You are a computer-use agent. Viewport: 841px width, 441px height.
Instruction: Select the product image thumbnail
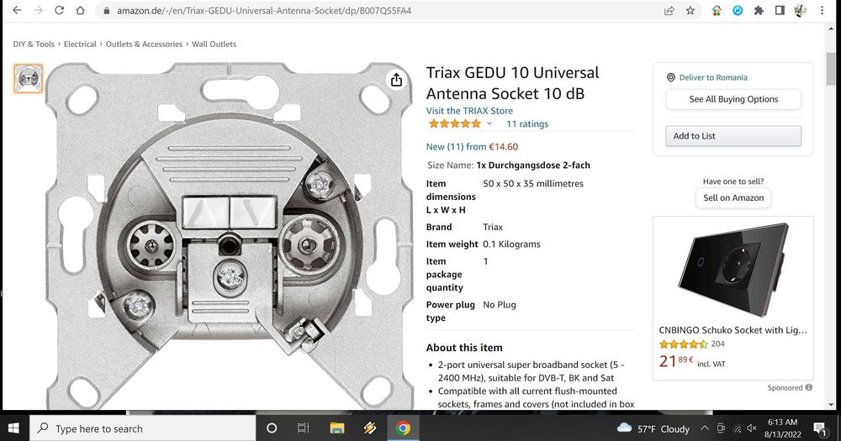click(x=29, y=79)
